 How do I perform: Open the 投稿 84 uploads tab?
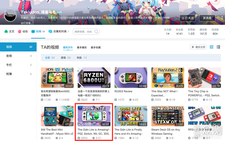[38, 31]
